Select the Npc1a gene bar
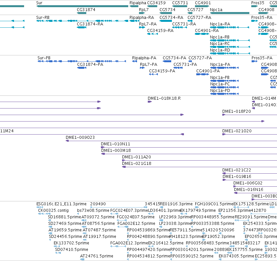 pos(230,13)
